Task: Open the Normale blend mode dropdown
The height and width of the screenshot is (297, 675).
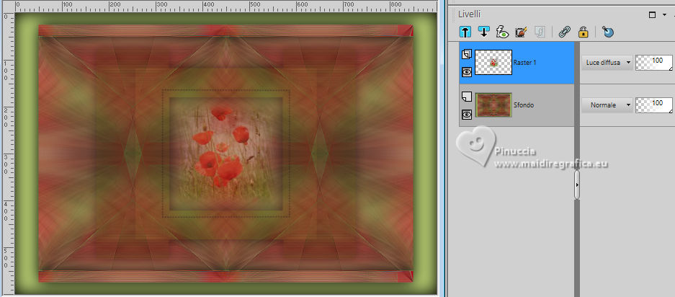Action: (607, 105)
